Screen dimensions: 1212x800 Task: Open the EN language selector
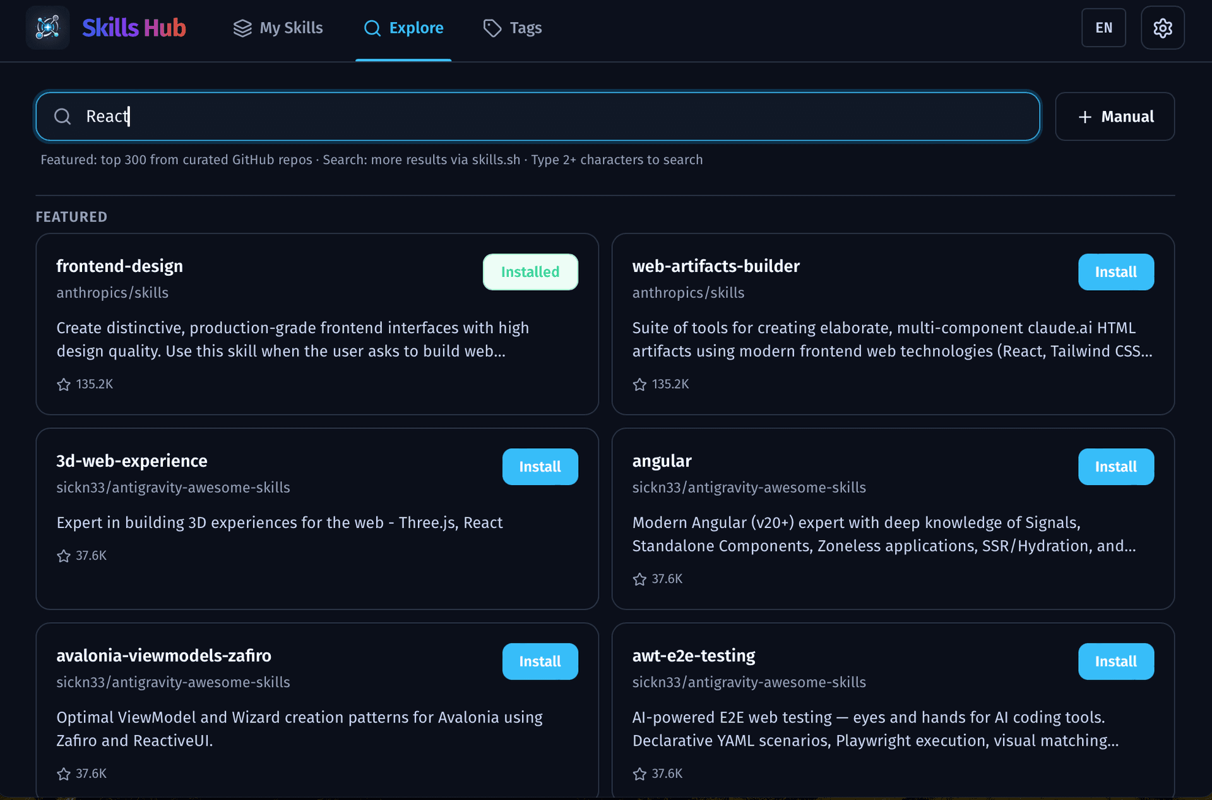(x=1103, y=28)
